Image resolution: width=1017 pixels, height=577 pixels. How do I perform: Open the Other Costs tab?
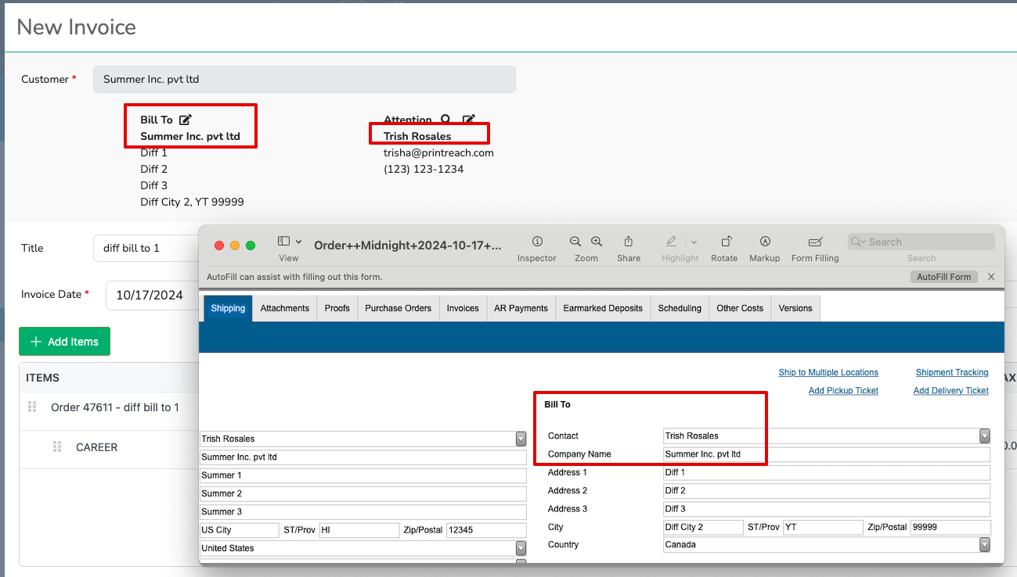(x=740, y=308)
